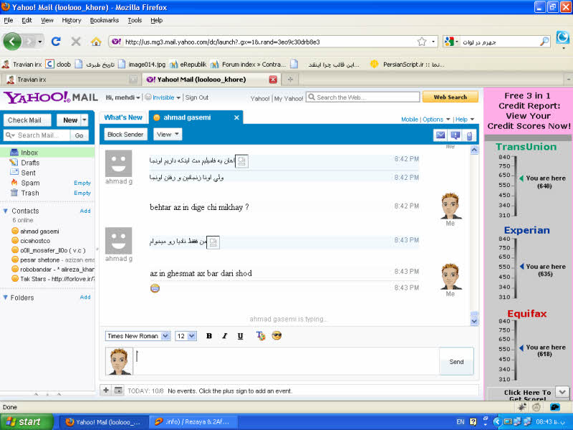Open the View dropdown in the chat toolbar

coord(168,135)
